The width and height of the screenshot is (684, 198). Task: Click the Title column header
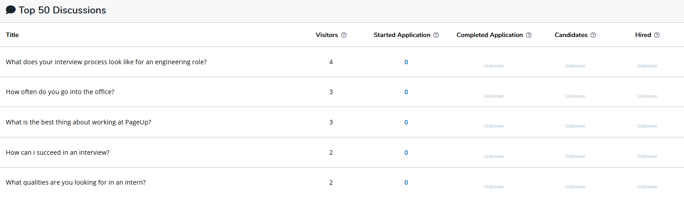point(12,35)
